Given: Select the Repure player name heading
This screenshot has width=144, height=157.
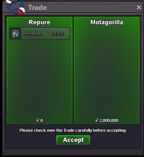Looking at the screenshot, I should [x=39, y=22].
